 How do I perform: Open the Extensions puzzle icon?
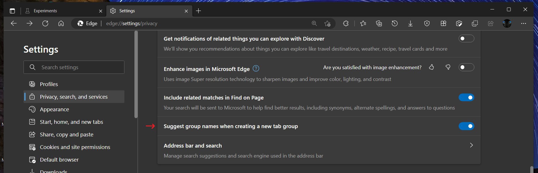click(346, 23)
